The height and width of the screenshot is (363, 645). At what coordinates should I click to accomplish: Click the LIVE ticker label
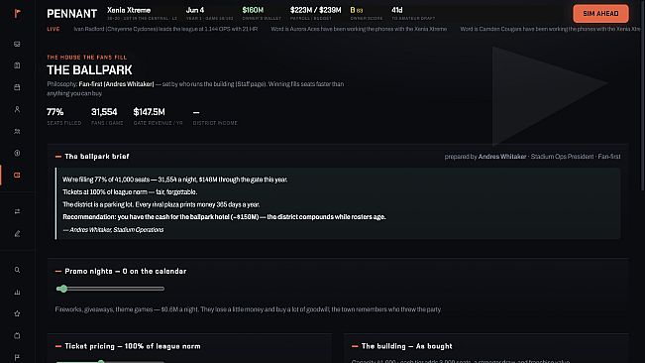coord(54,29)
